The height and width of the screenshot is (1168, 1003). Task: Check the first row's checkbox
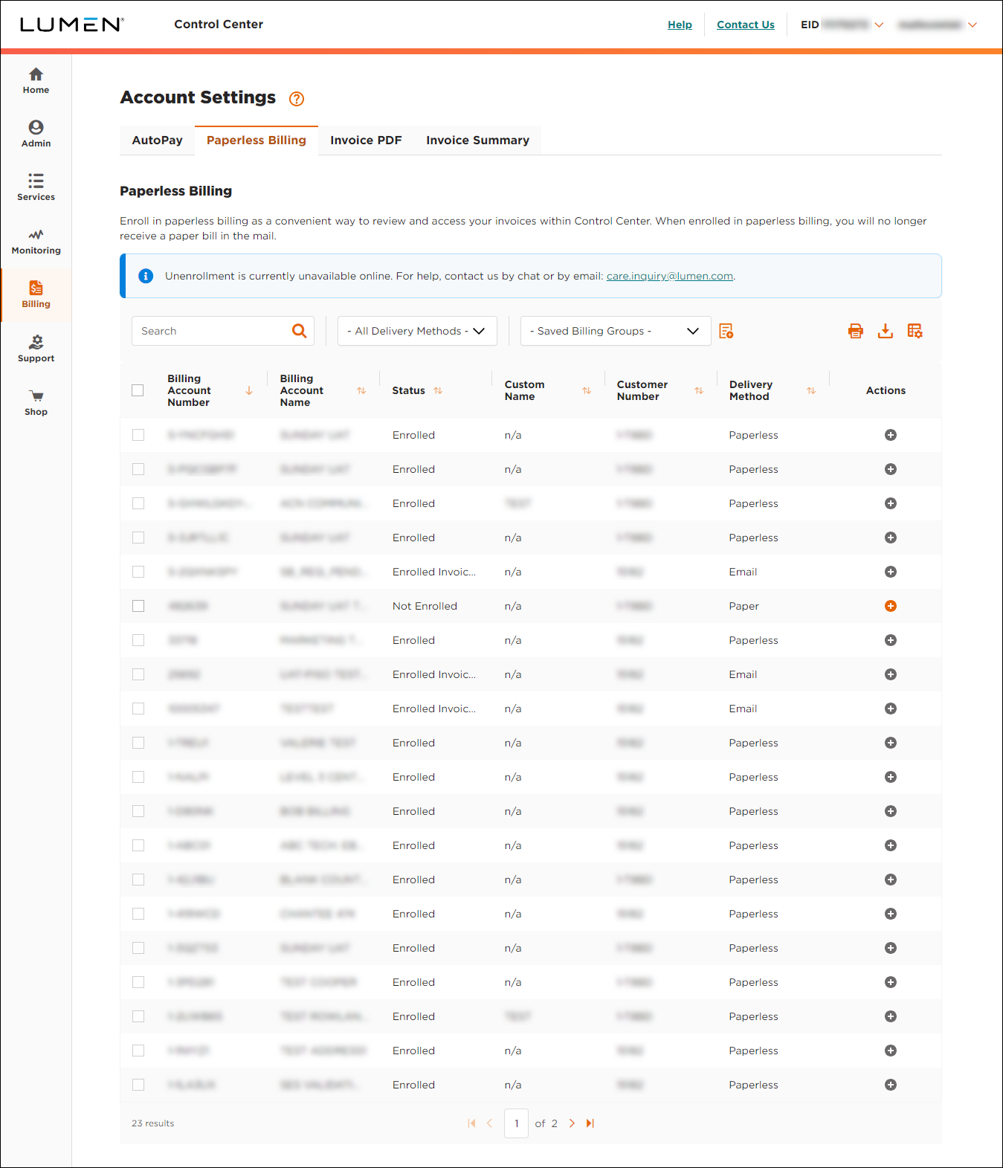(x=138, y=435)
